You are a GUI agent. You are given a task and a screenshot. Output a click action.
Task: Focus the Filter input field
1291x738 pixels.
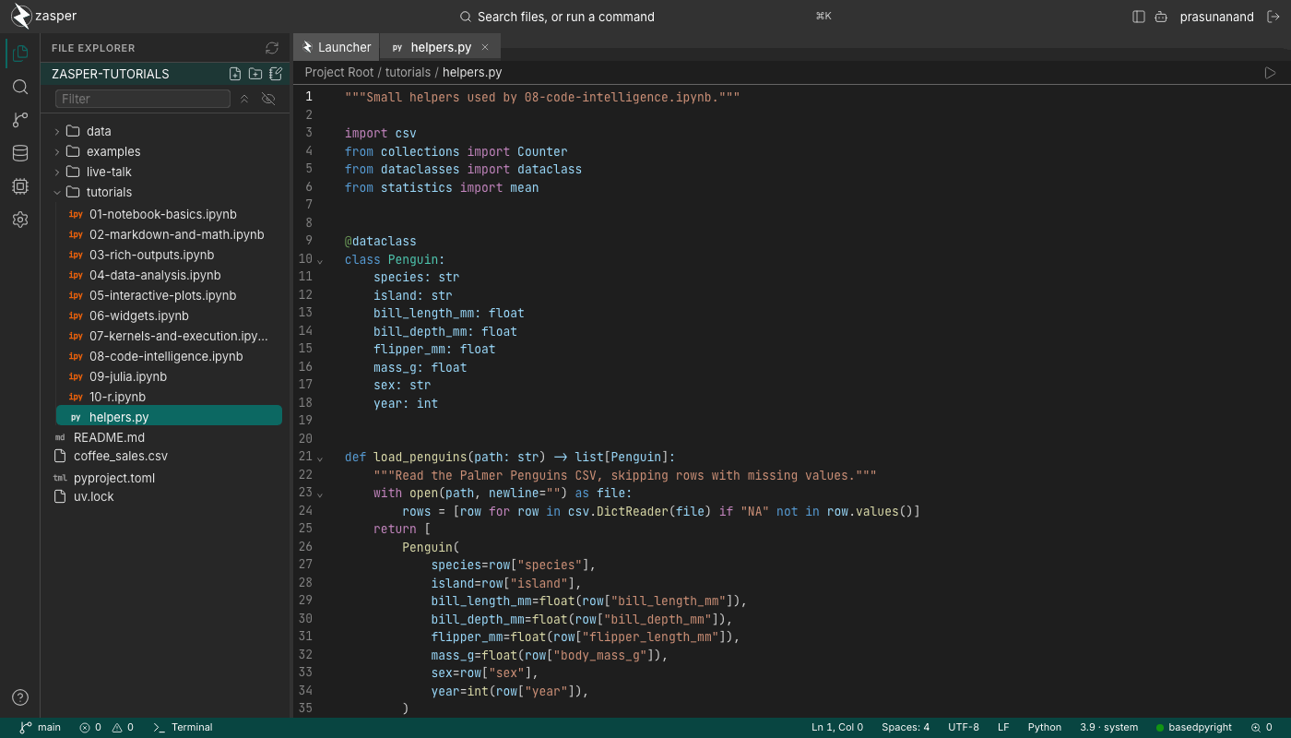pos(143,99)
